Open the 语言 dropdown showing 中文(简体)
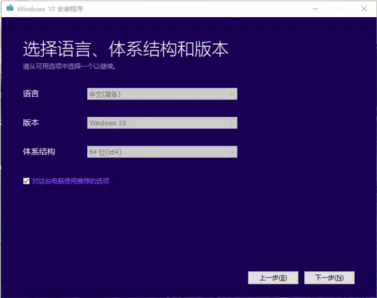The height and width of the screenshot is (298, 377). click(x=162, y=94)
